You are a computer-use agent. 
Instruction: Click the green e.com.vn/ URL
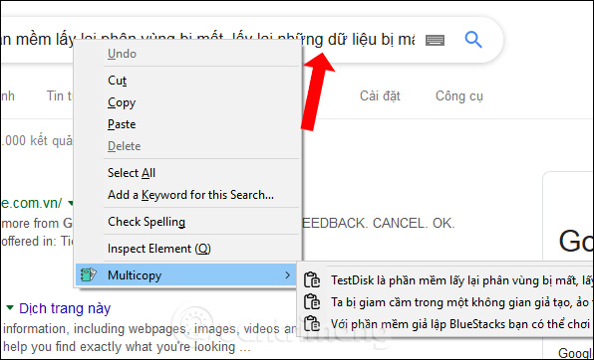31,204
